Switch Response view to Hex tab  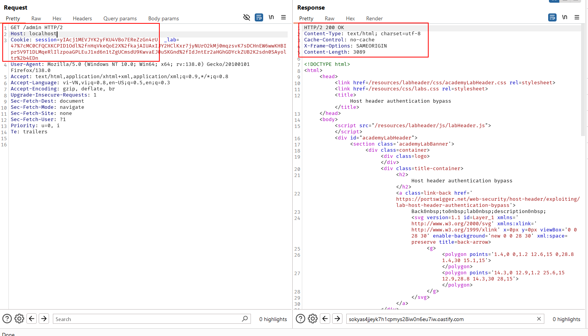tap(351, 18)
